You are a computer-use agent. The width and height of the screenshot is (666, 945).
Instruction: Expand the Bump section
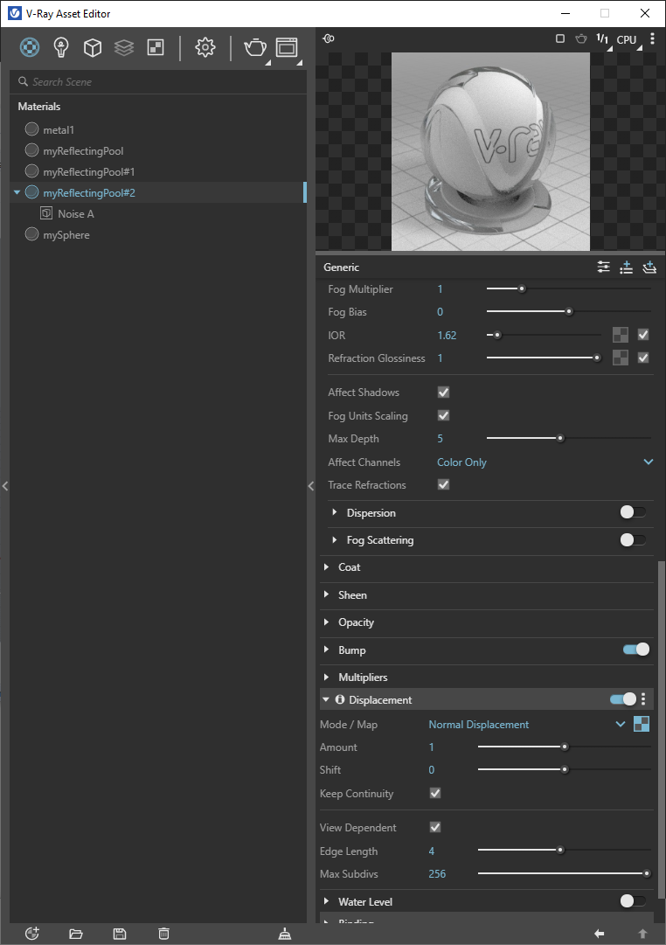tap(326, 649)
